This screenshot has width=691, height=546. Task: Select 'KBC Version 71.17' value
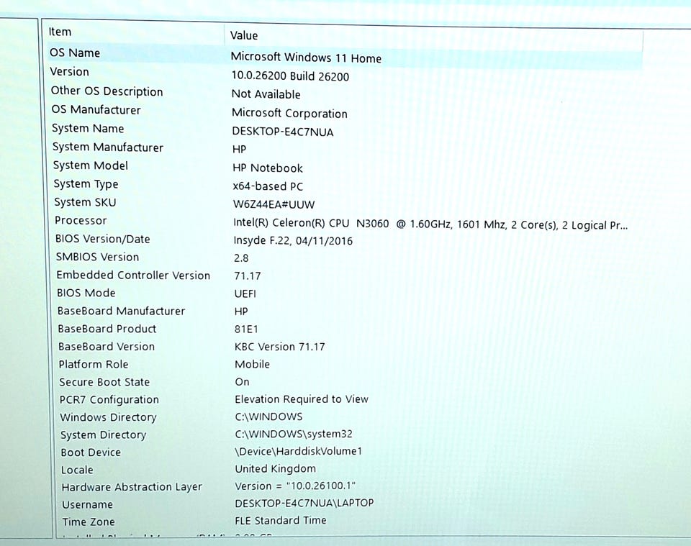click(279, 347)
